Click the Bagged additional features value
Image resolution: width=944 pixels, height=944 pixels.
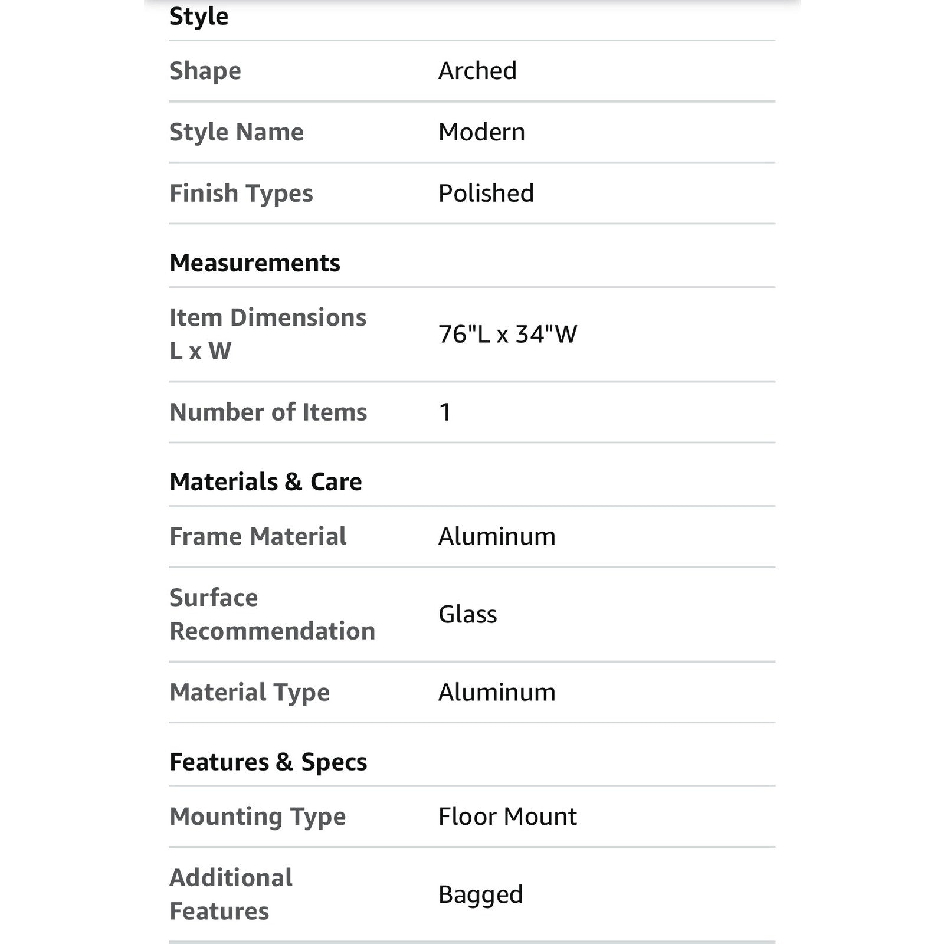point(481,895)
